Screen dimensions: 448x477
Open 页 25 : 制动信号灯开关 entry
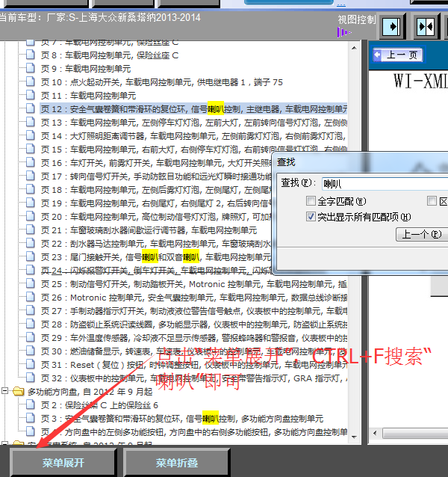pyautogui.click(x=194, y=284)
